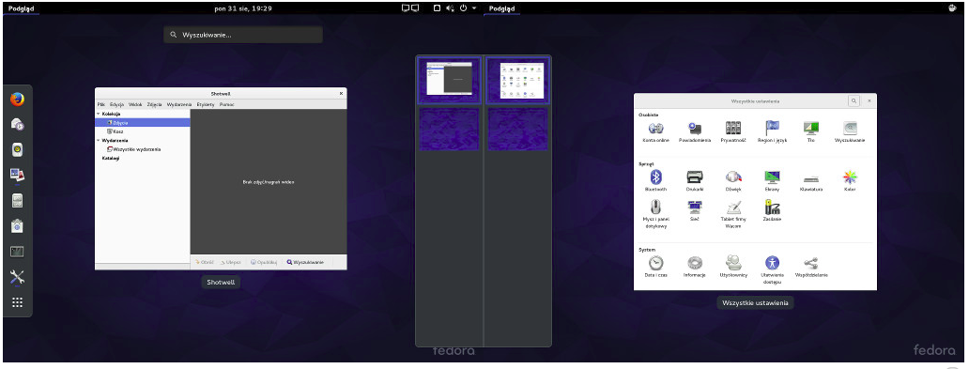Open Powiadomienia settings panel
969x369 pixels.
pos(695,131)
